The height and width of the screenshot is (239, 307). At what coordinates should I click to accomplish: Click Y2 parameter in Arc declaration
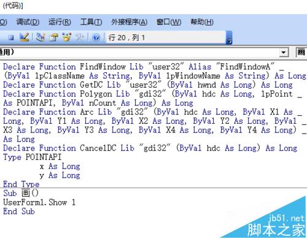[x=225, y=121]
